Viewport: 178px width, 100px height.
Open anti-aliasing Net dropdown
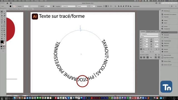coord(156,52)
